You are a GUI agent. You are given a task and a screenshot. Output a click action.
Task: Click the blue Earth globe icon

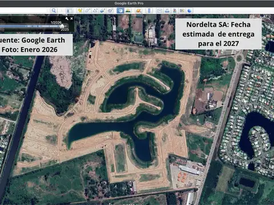pos(190,11)
